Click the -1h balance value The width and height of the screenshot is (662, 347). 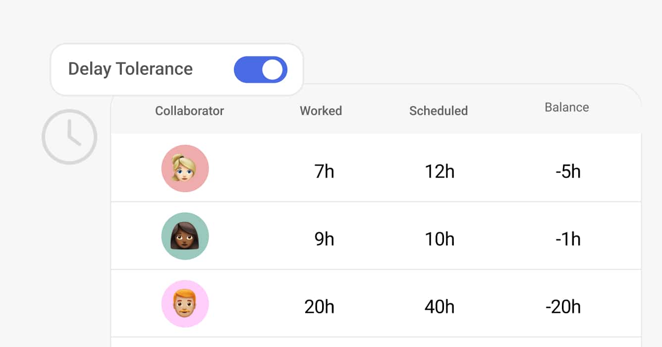[568, 239]
